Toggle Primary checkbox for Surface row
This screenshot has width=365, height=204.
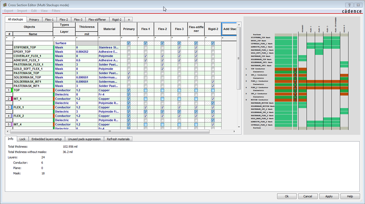coord(129,43)
